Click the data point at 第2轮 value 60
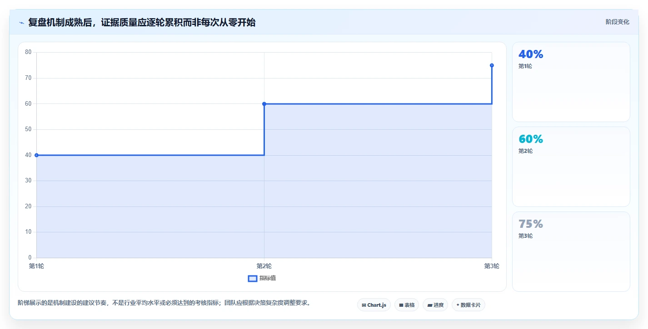648x329 pixels. (264, 104)
